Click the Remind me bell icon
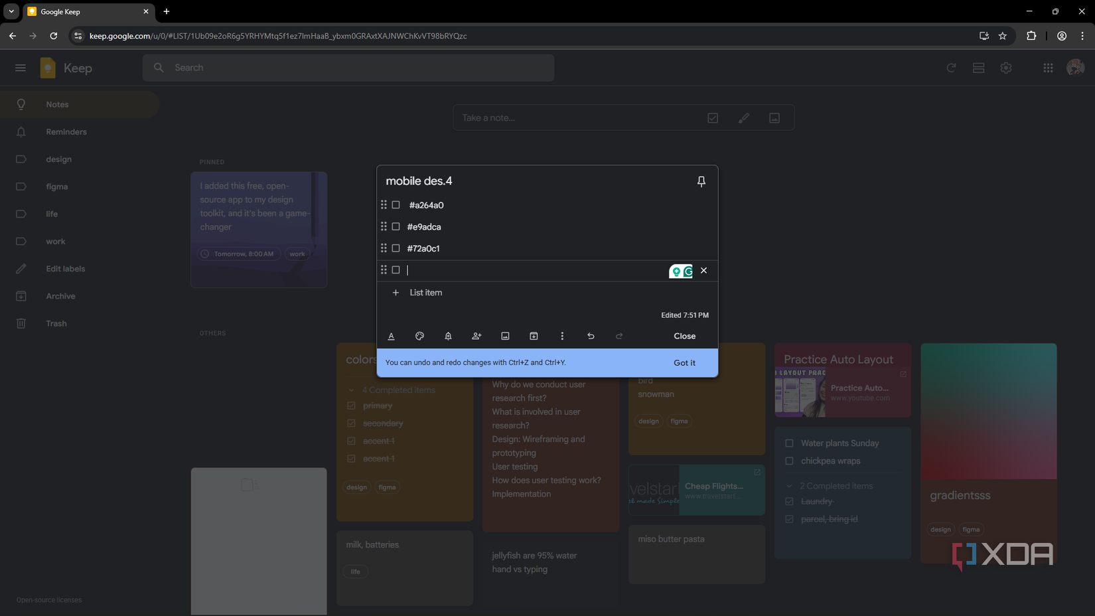Screen dimensions: 1095x616 tap(448, 336)
